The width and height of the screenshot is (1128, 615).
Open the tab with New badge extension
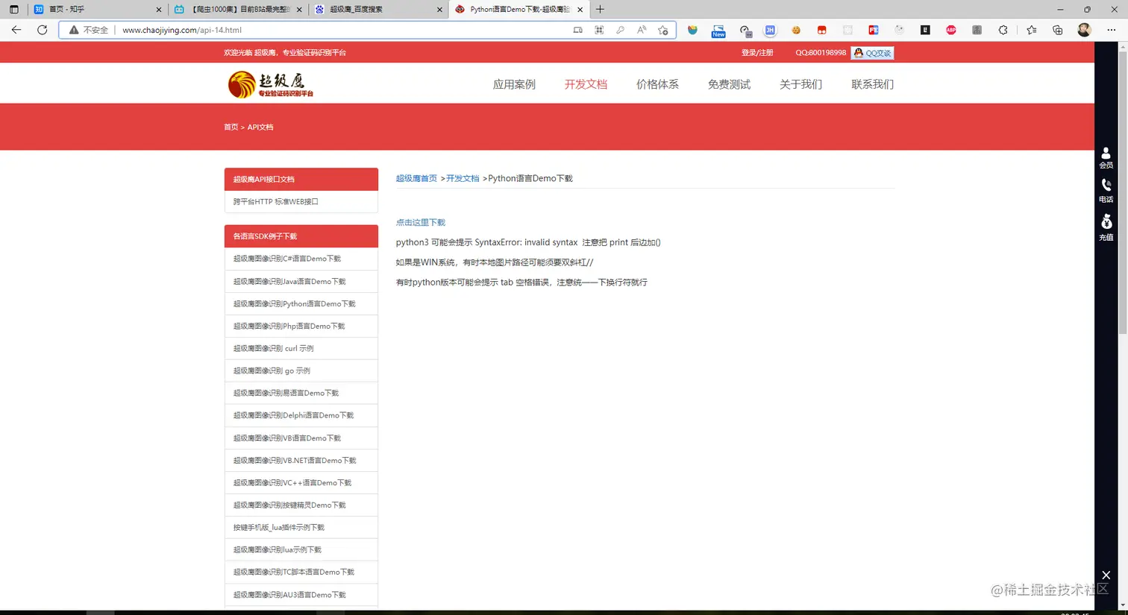(x=718, y=30)
